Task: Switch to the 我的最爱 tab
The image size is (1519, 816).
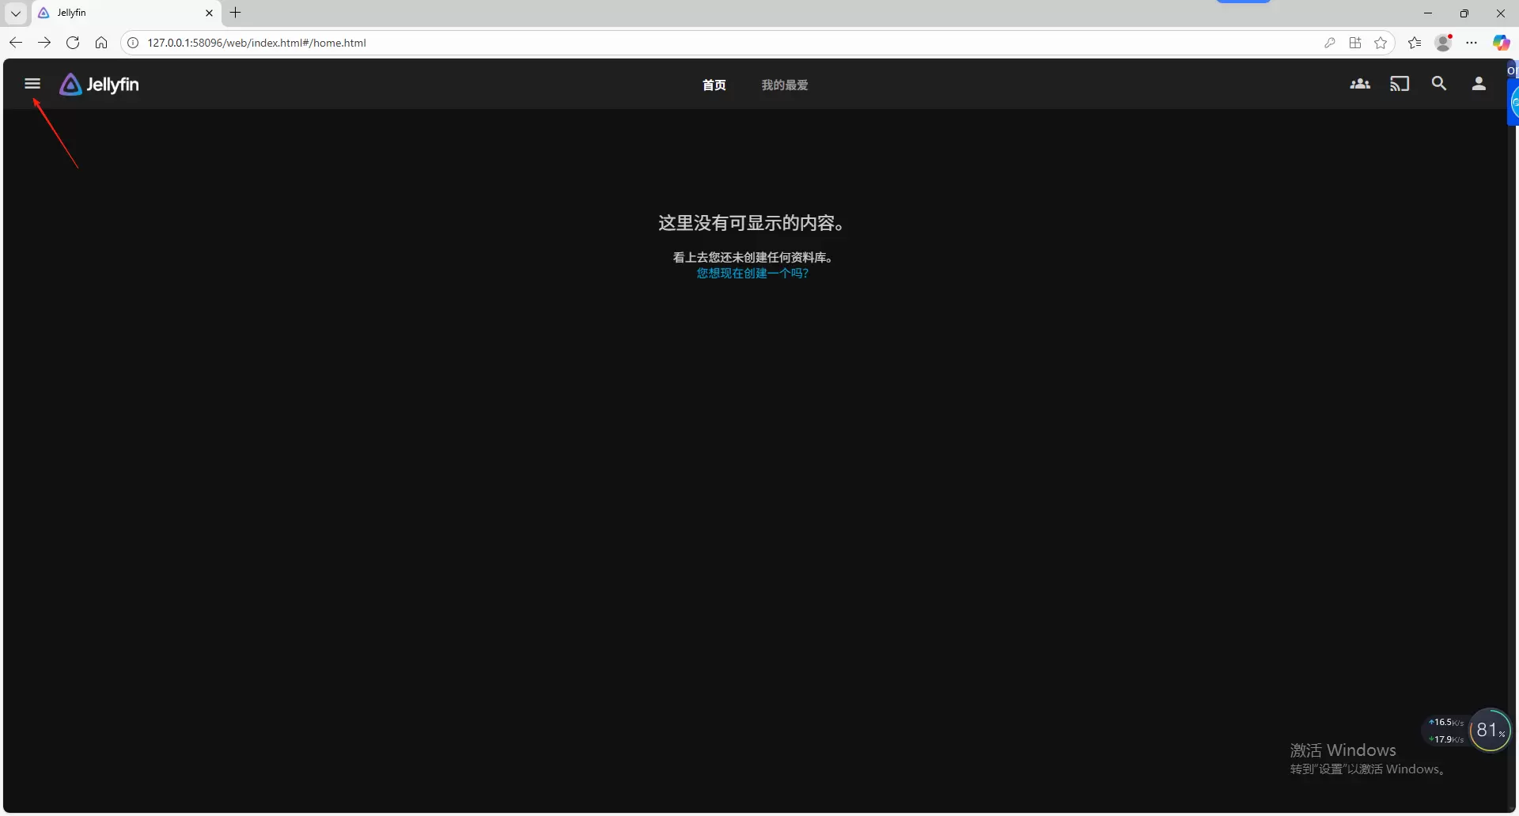Action: (784, 85)
